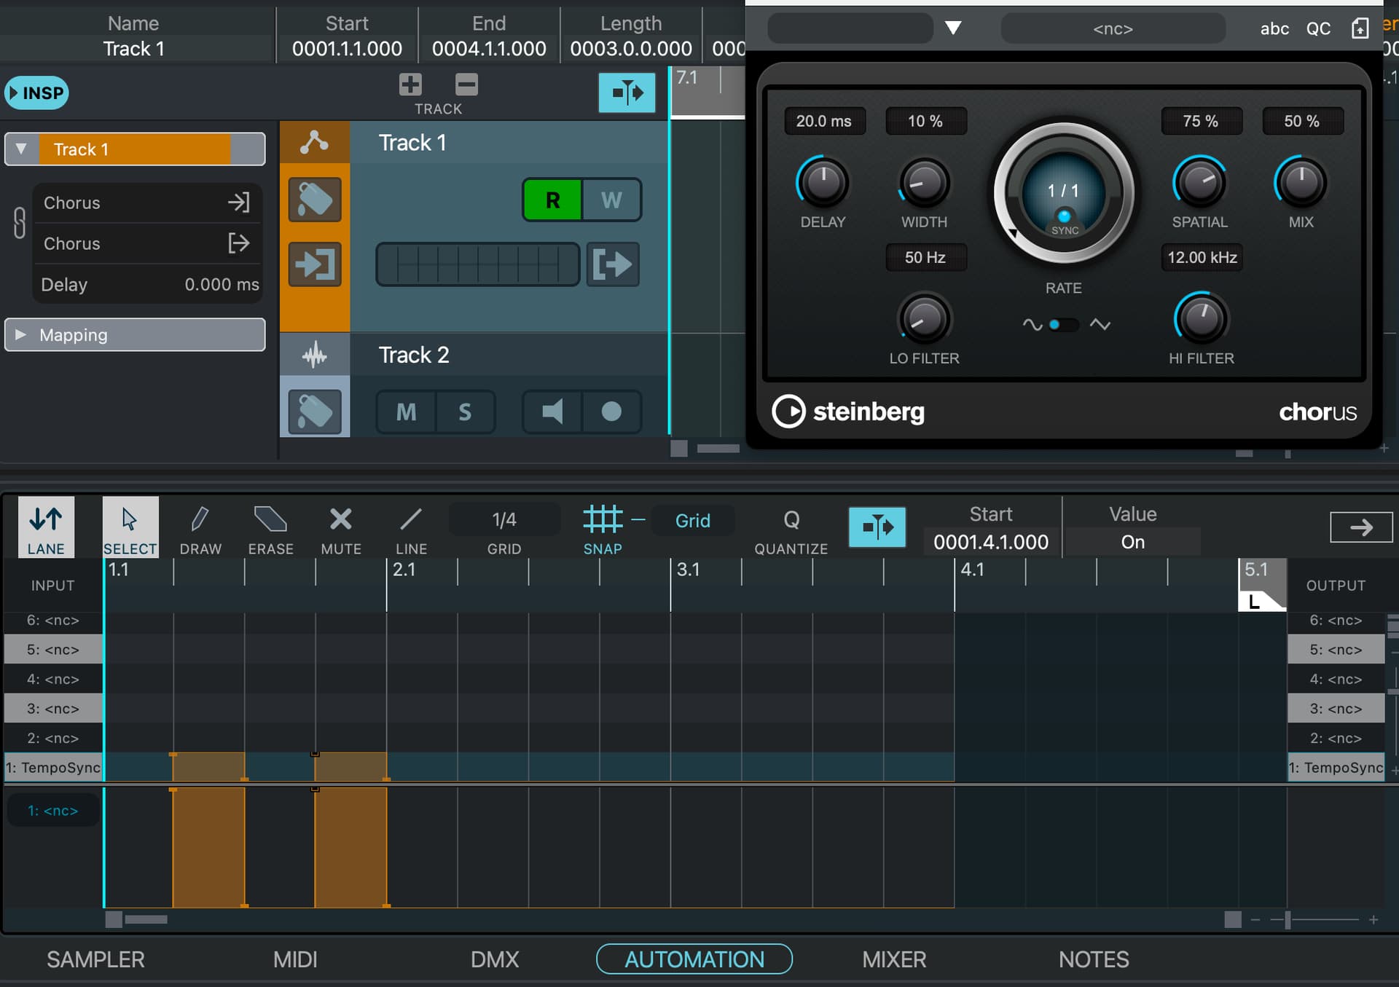Click the chorus Mix knob

[x=1301, y=182]
